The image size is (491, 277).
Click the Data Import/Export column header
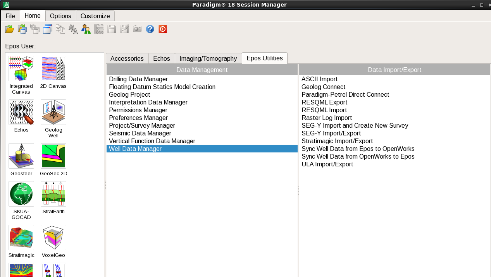pyautogui.click(x=395, y=70)
